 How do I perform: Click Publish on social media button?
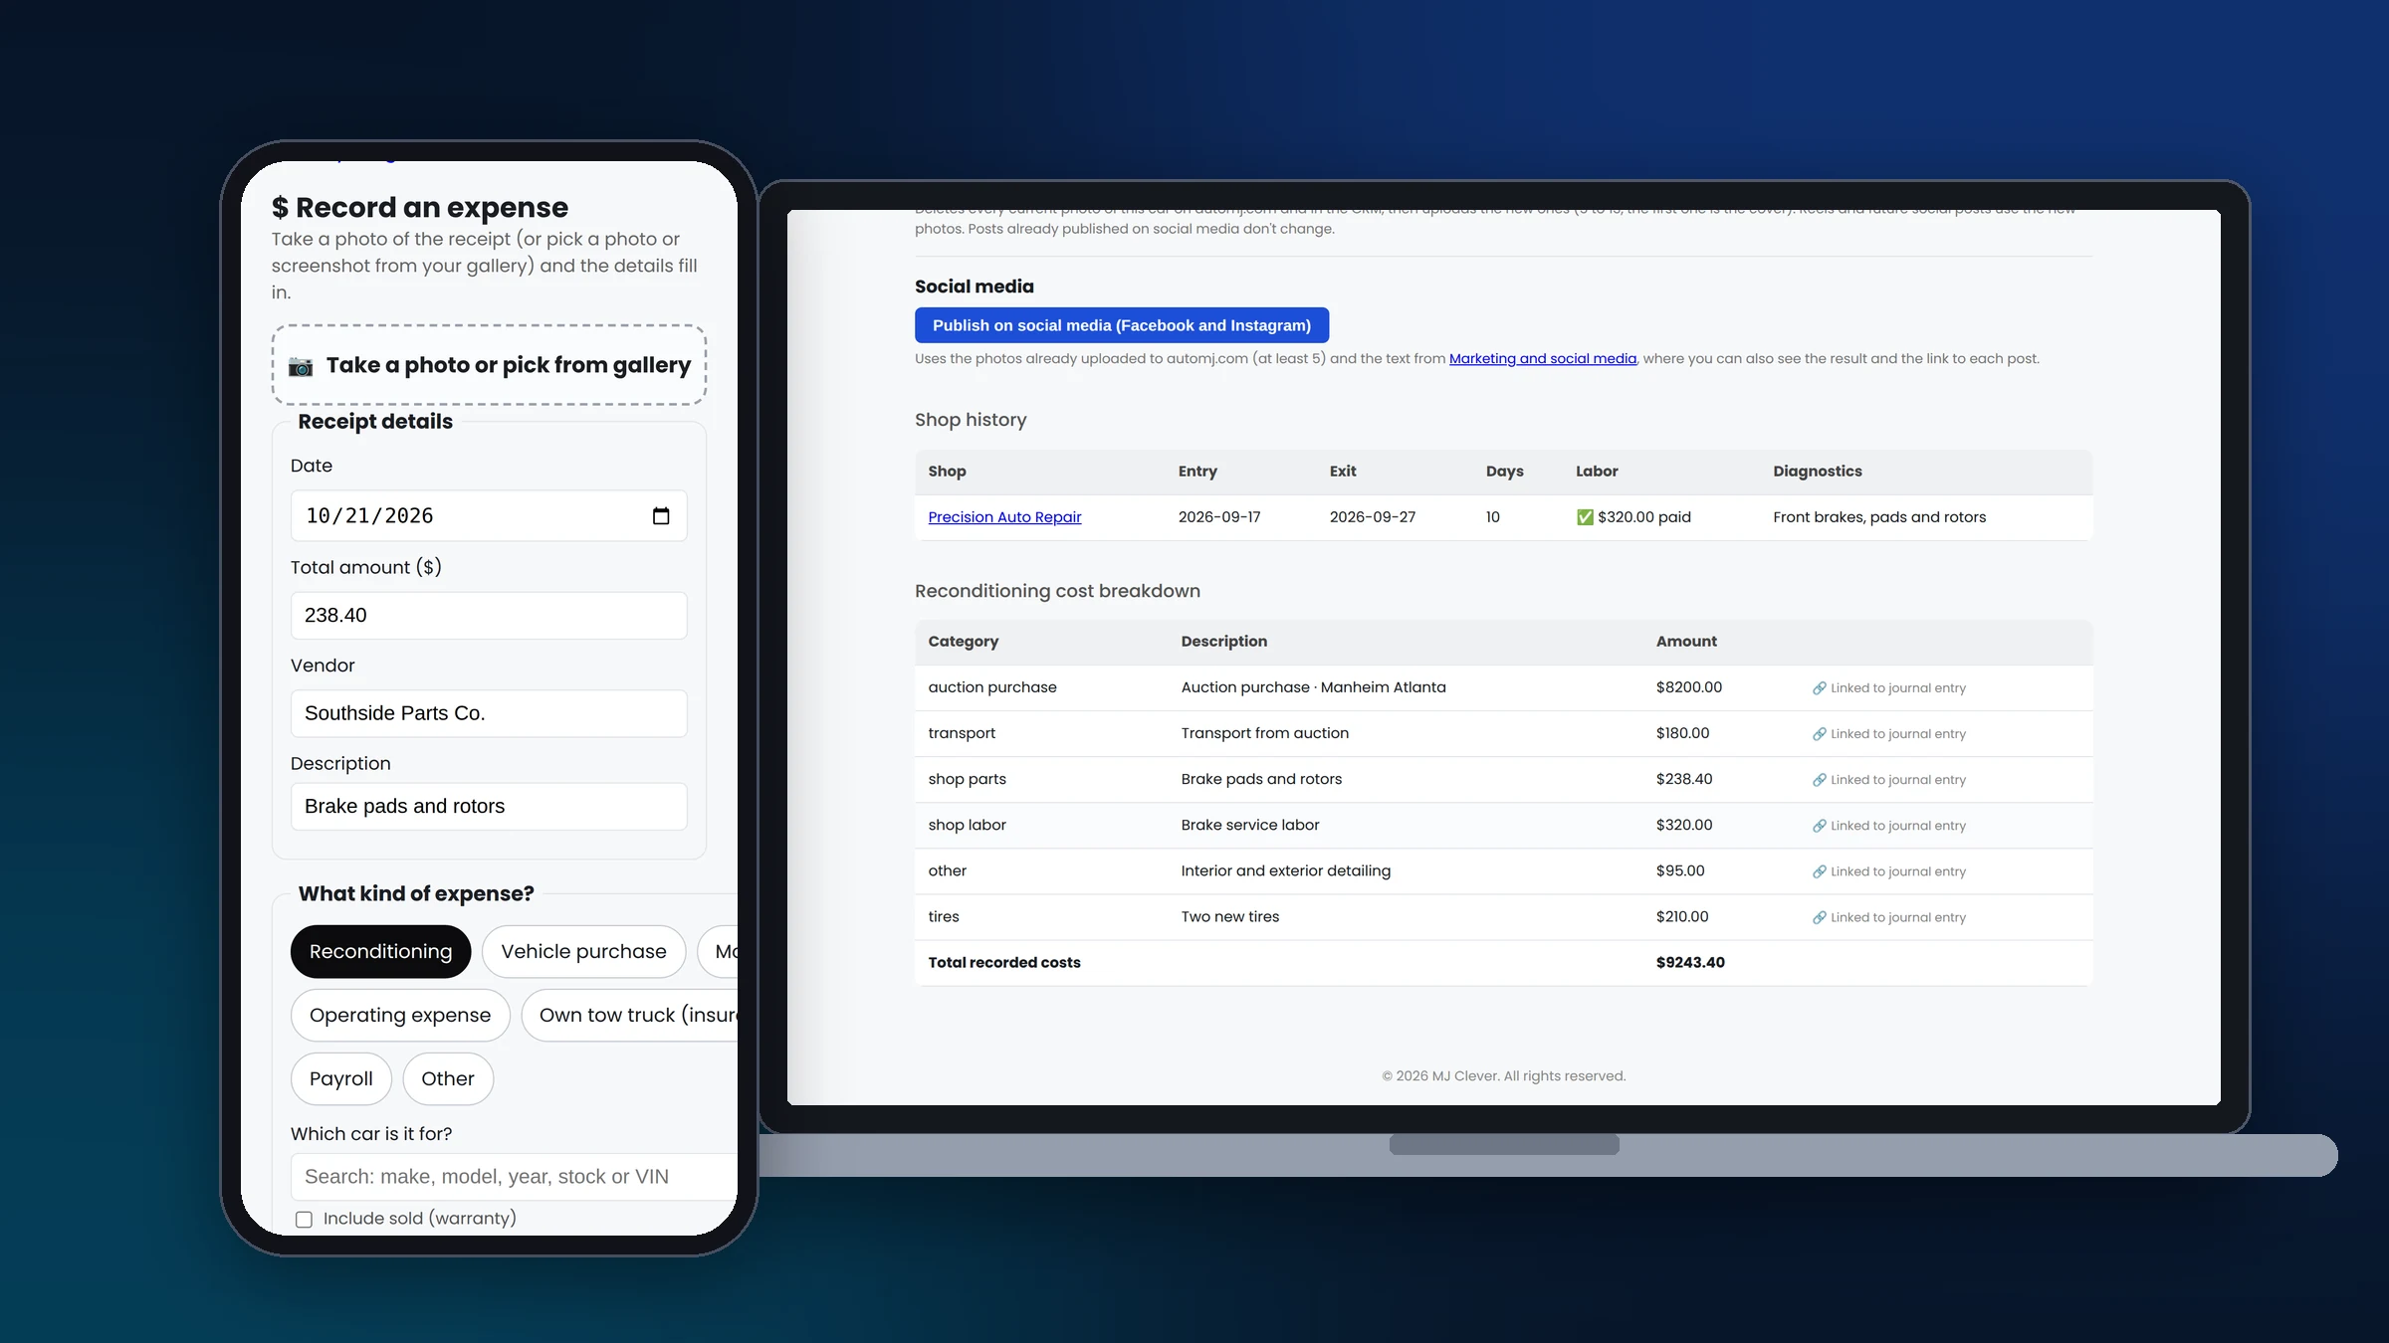(1122, 325)
